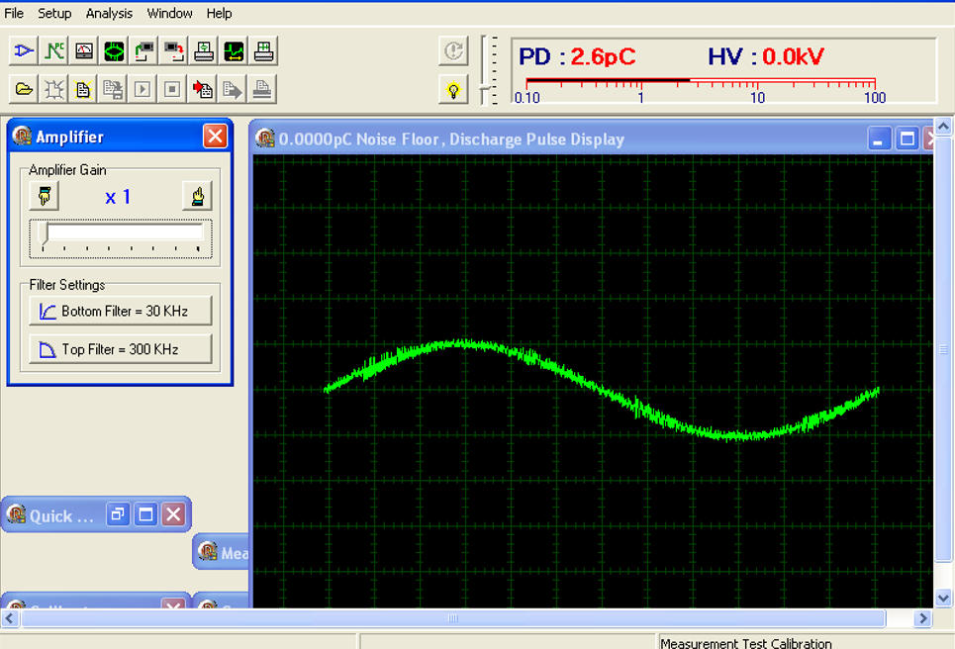Restore the minimized Quick window
The image size is (955, 649).
tap(118, 514)
